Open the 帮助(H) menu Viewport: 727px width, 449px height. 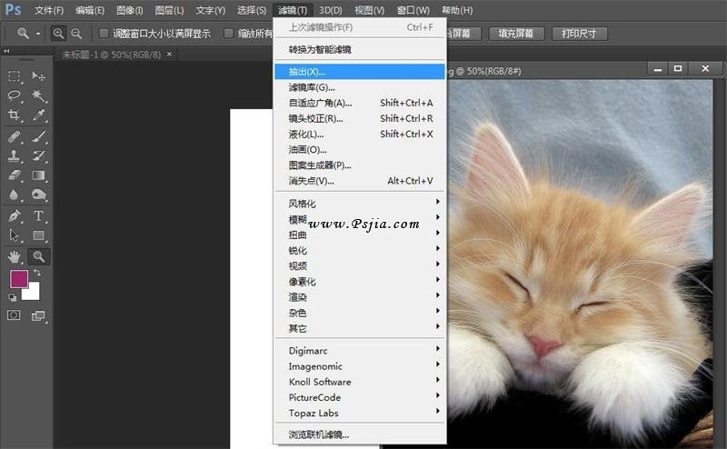(x=457, y=10)
